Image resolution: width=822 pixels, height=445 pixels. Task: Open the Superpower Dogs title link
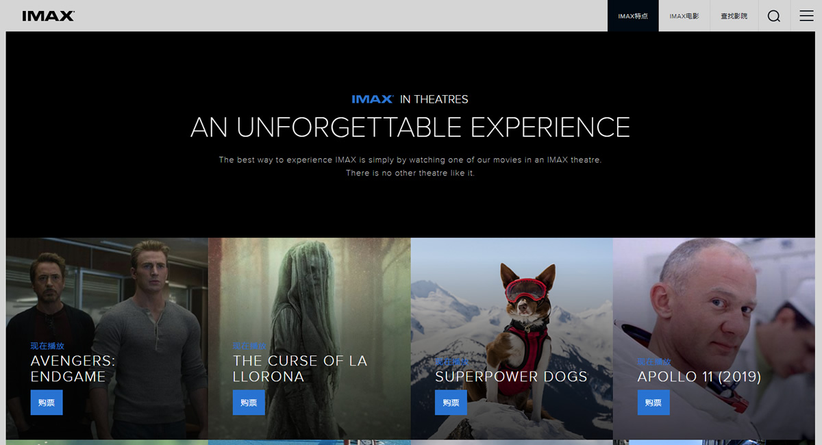pyautogui.click(x=511, y=377)
